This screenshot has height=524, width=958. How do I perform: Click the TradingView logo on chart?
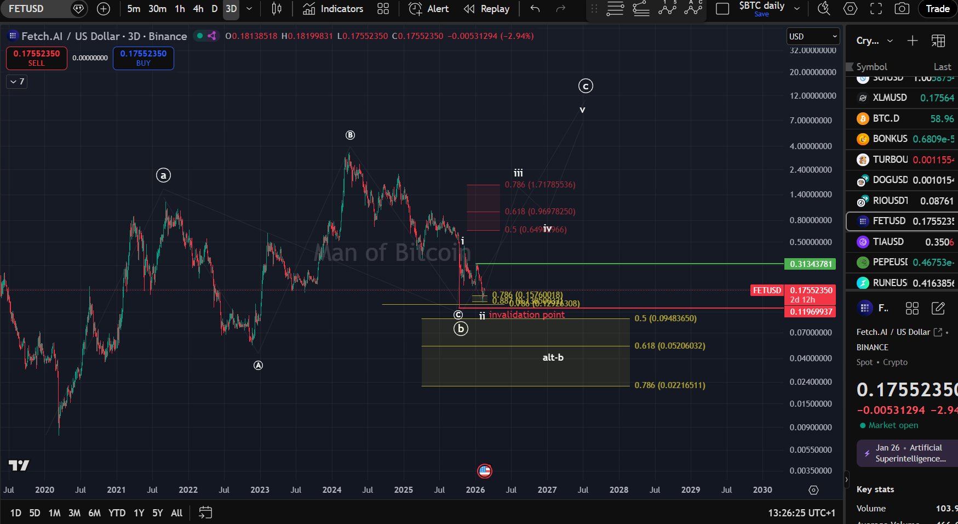pyautogui.click(x=19, y=465)
